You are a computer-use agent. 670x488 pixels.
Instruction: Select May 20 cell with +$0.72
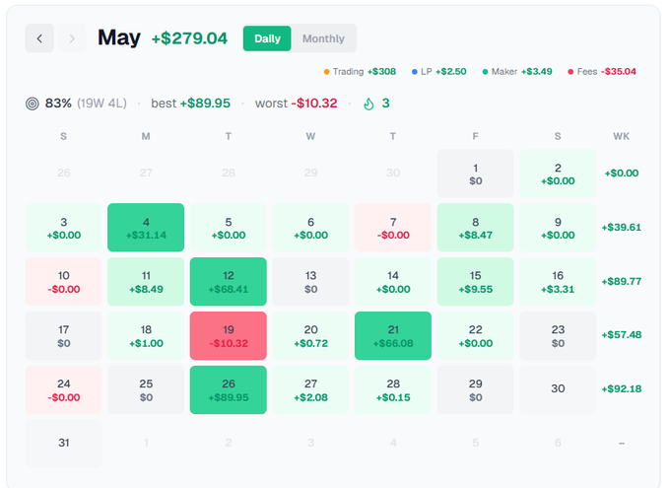(310, 336)
